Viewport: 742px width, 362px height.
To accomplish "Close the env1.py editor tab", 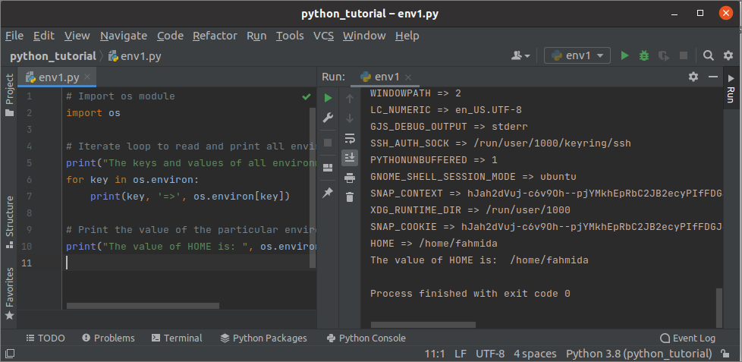I will (87, 77).
